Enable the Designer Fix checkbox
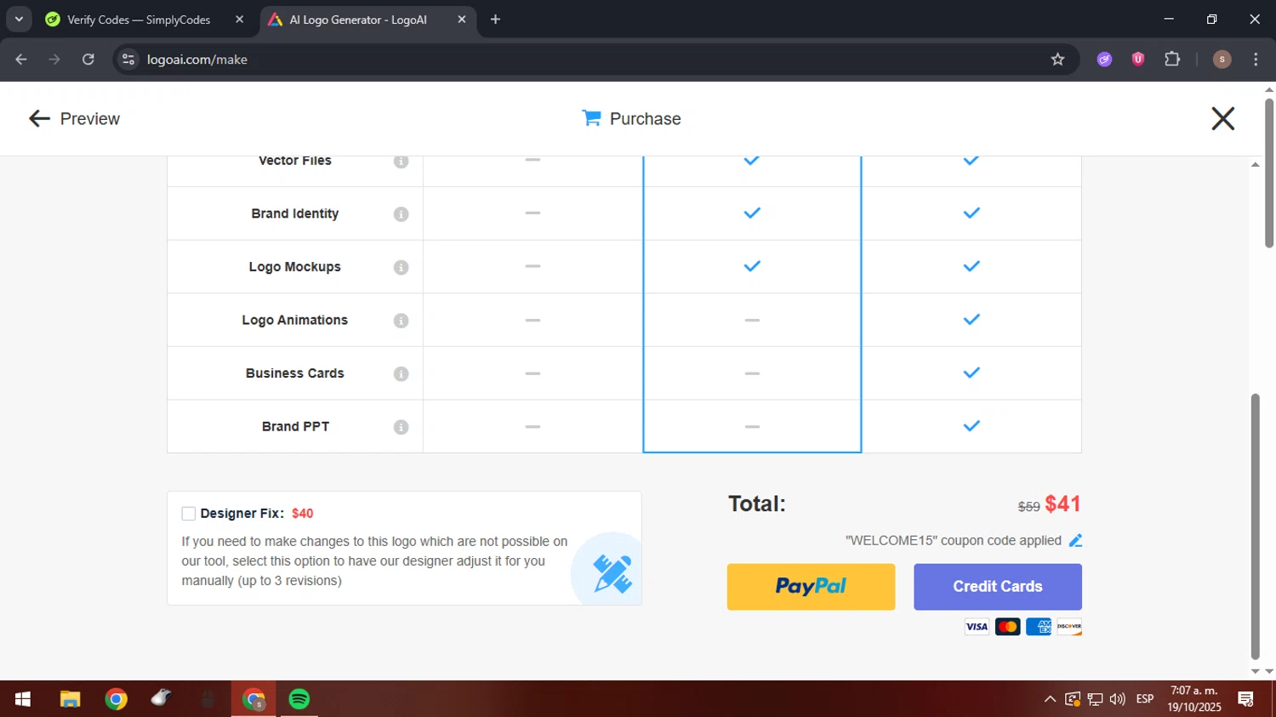This screenshot has height=717, width=1276. coord(189,514)
